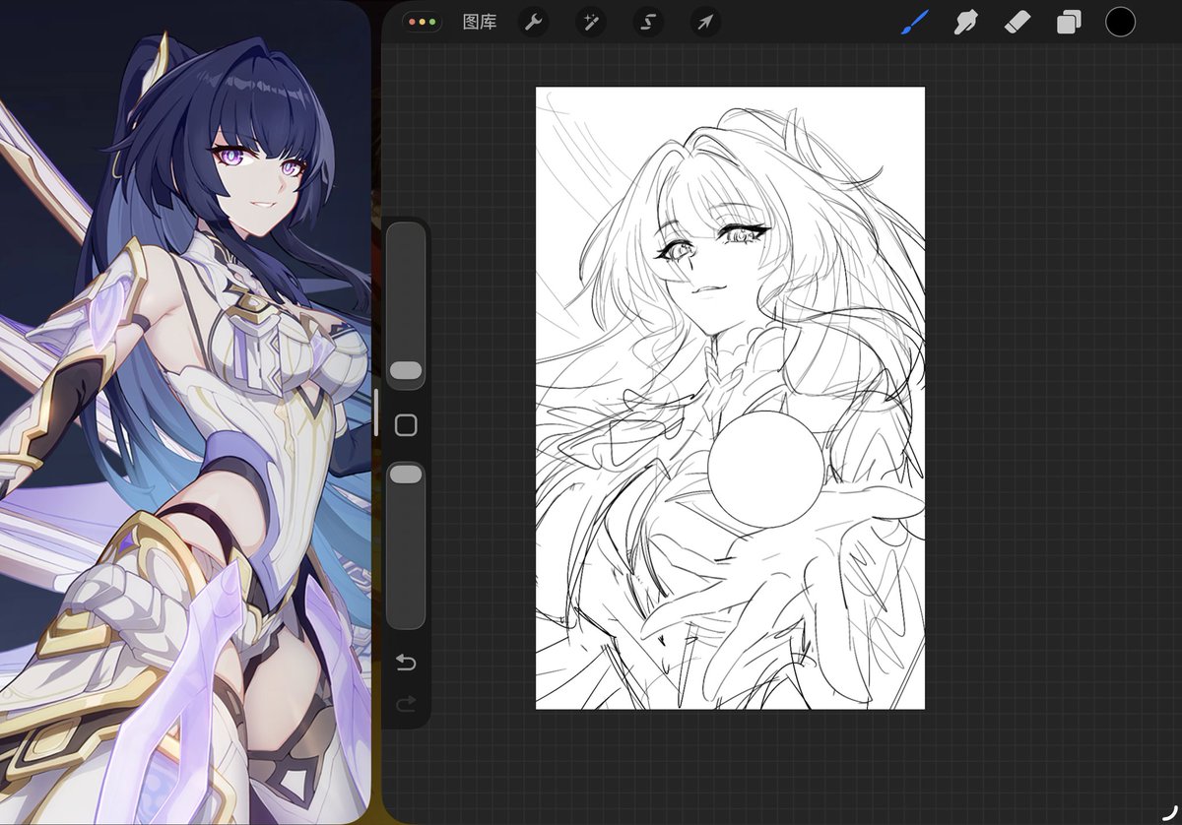This screenshot has height=825, width=1182.
Task: Adjust the brush opacity slider handle
Action: [x=406, y=475]
